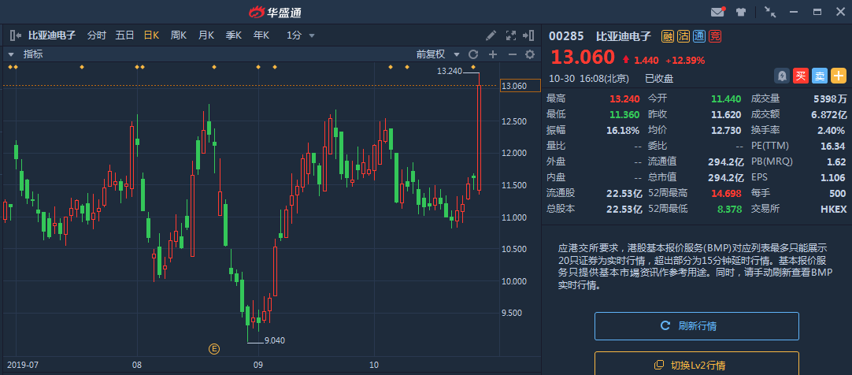This screenshot has height=375, width=852.
Task: Open the 前复权 adjustment dropdown
Action: 438,54
